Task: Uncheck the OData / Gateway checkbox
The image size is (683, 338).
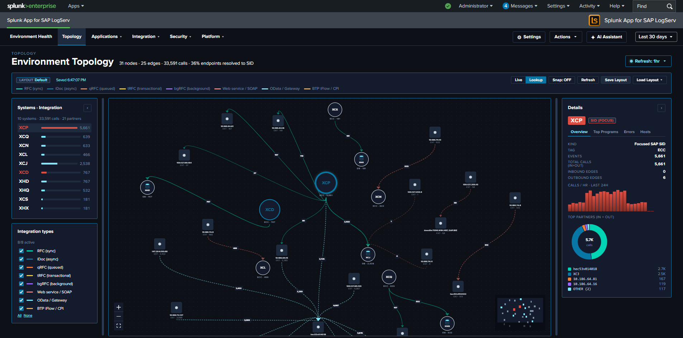Action: click(21, 300)
